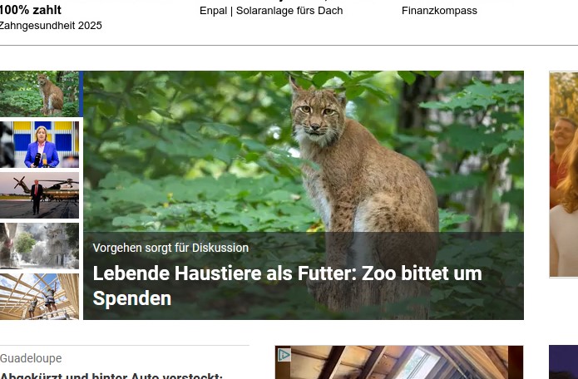Screen dimensions: 578x379
Task: Select the lynx thumbnail in slider list
Action: [x=39, y=94]
